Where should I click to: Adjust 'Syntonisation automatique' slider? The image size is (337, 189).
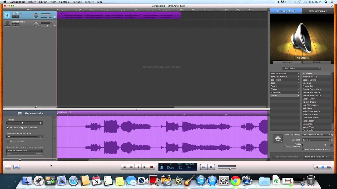(9, 136)
